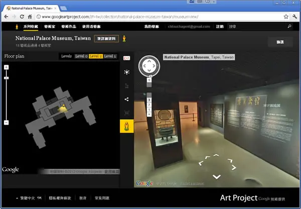
Task: Open the 藝術作品 artworks menu
Action: (69, 27)
